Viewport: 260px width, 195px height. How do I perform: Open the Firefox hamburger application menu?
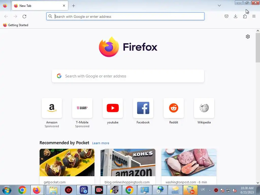[254, 16]
